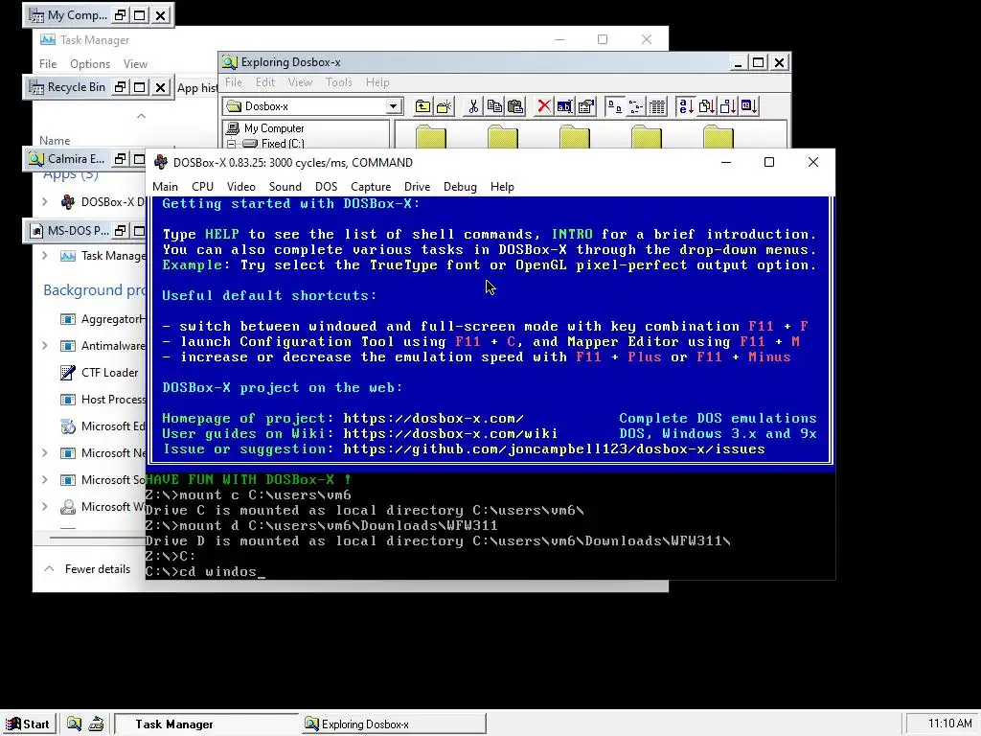Click CTF Loader icon in Task Manager
981x736 pixels.
[68, 373]
